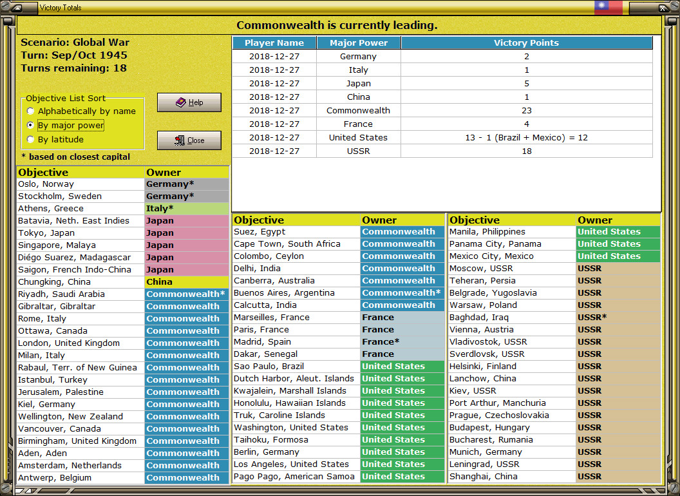680x496 pixels.
Task: Click Gibraltar, Gibraltar objective
Action: click(x=80, y=307)
